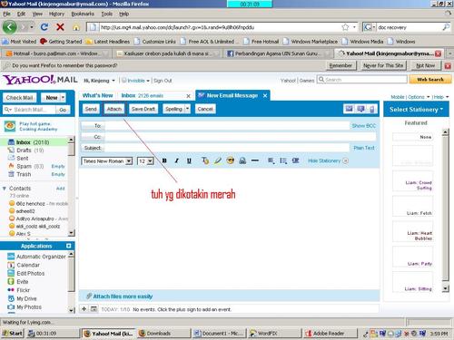The image size is (454, 340).
Task: Open the text alignment options
Action: 271,160
